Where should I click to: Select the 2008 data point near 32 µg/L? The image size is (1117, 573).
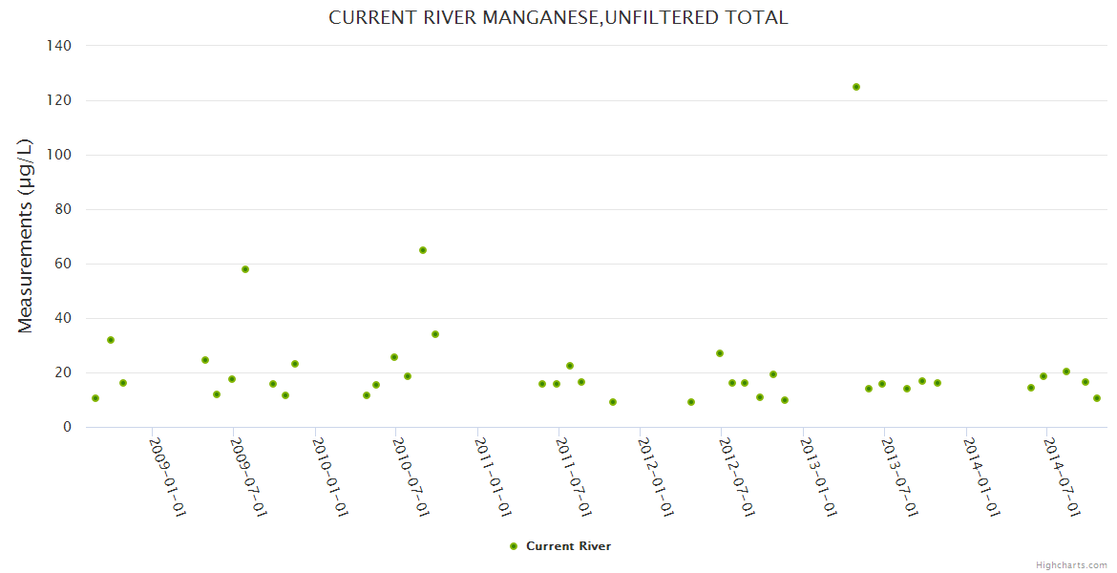click(x=111, y=340)
